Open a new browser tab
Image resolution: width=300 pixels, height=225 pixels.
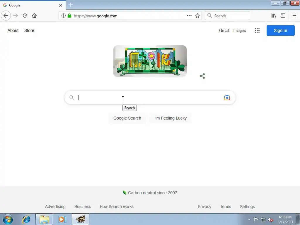pos(71,5)
